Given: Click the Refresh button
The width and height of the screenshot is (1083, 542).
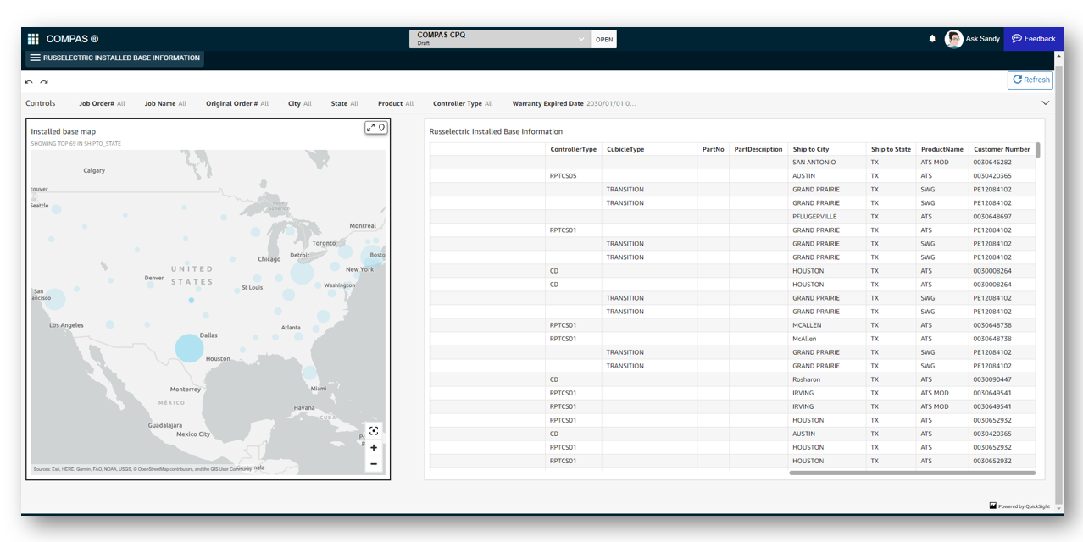Looking at the screenshot, I should pyautogui.click(x=1030, y=80).
